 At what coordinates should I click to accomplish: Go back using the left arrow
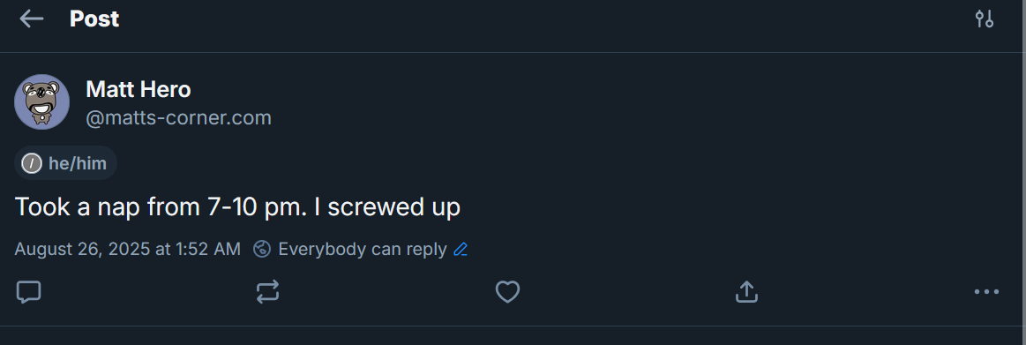pos(32,19)
